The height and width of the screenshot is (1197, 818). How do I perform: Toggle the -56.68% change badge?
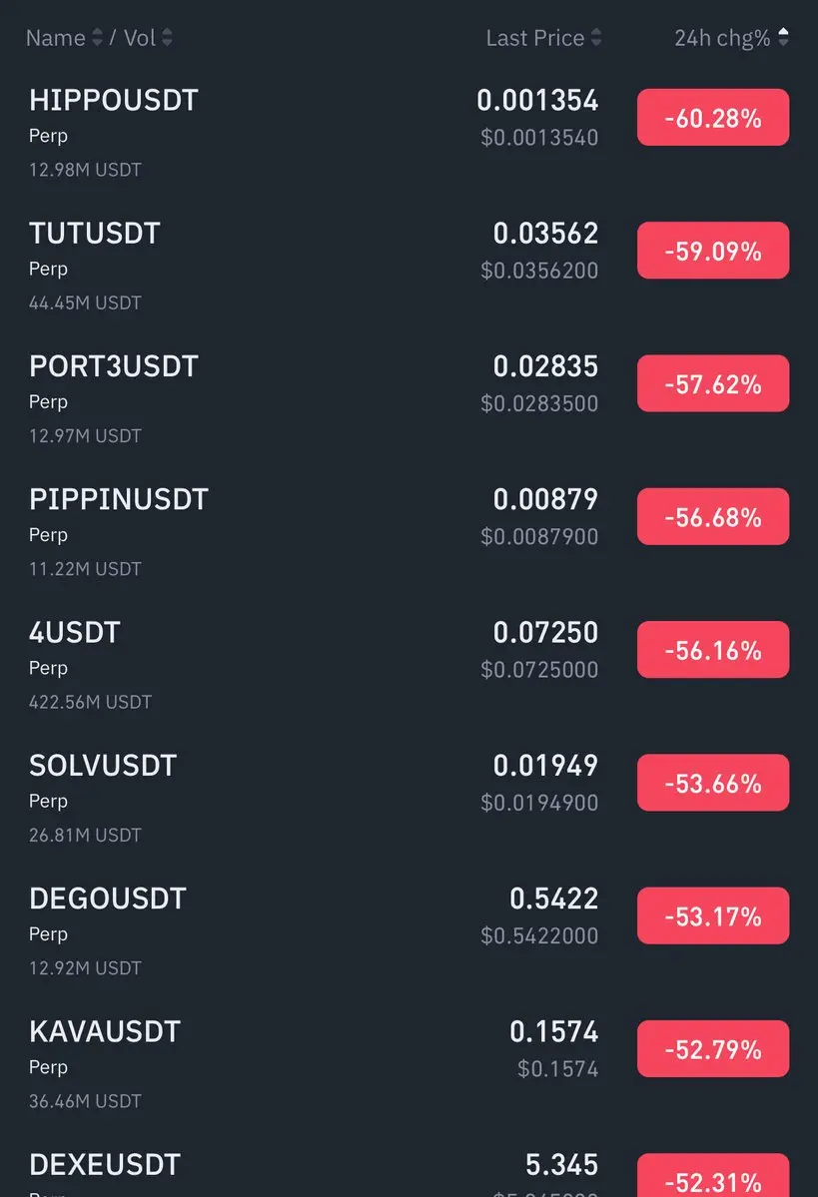(713, 517)
